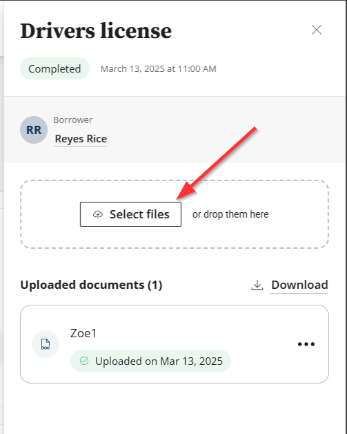Image resolution: width=347 pixels, height=434 pixels.
Task: Click the Completed status badge
Action: 54,68
